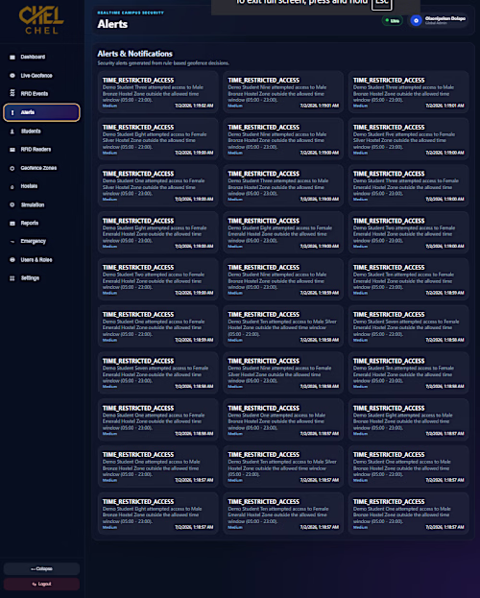Open Student Ten Female Emerald alert at 1:18:59 AM
480x598 pixels.
[409, 279]
